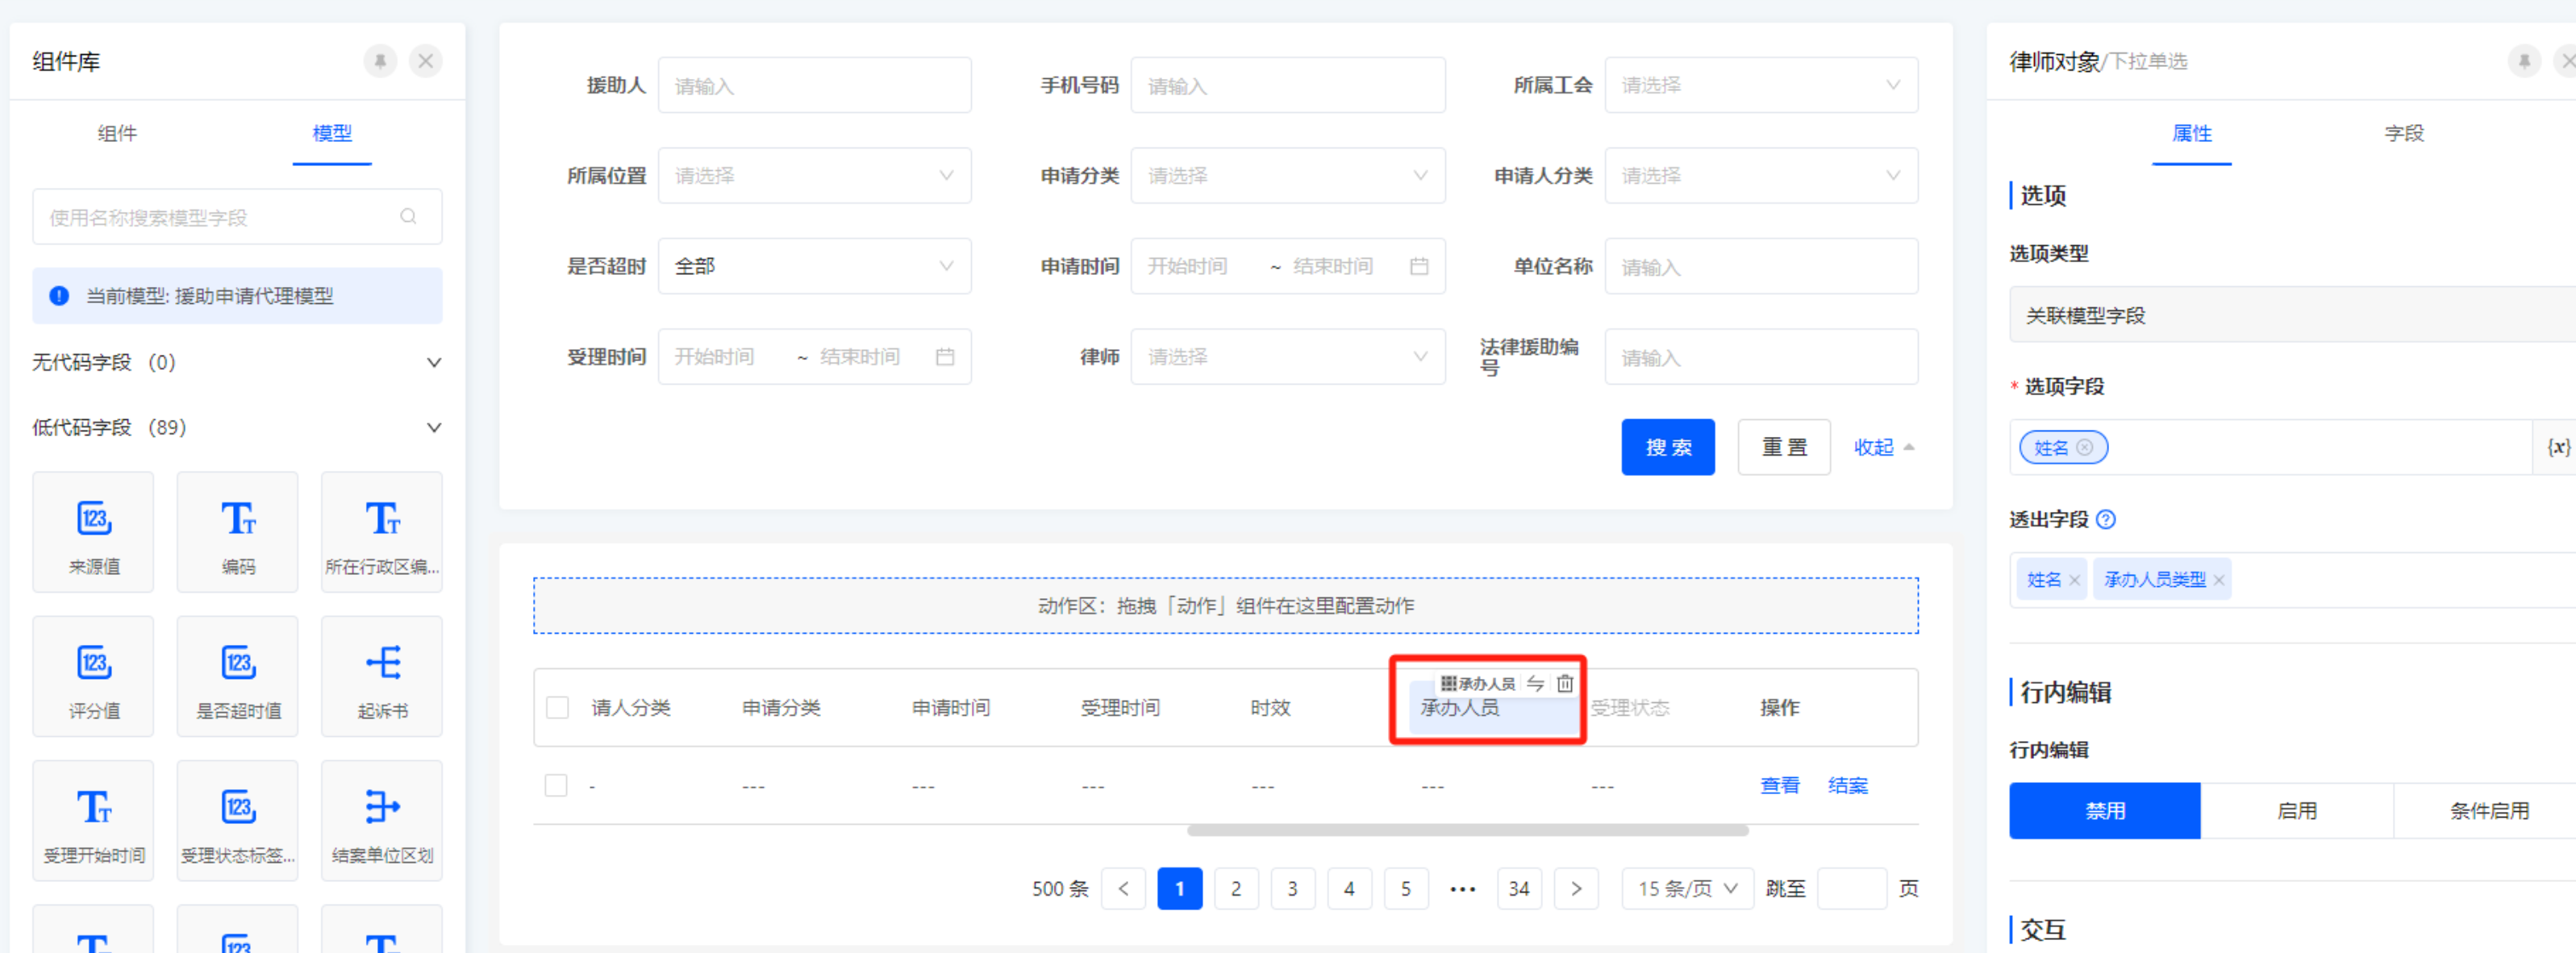The image size is (2576, 953).
Task: Click the 搜索 button
Action: click(1668, 447)
